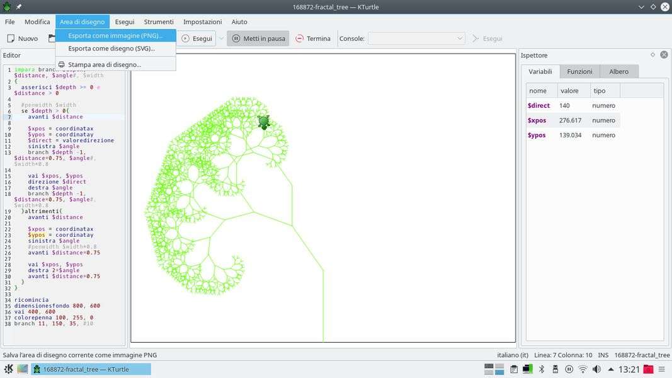
Task: Click the Nuovo document icon in toolbar
Action: [x=11, y=38]
